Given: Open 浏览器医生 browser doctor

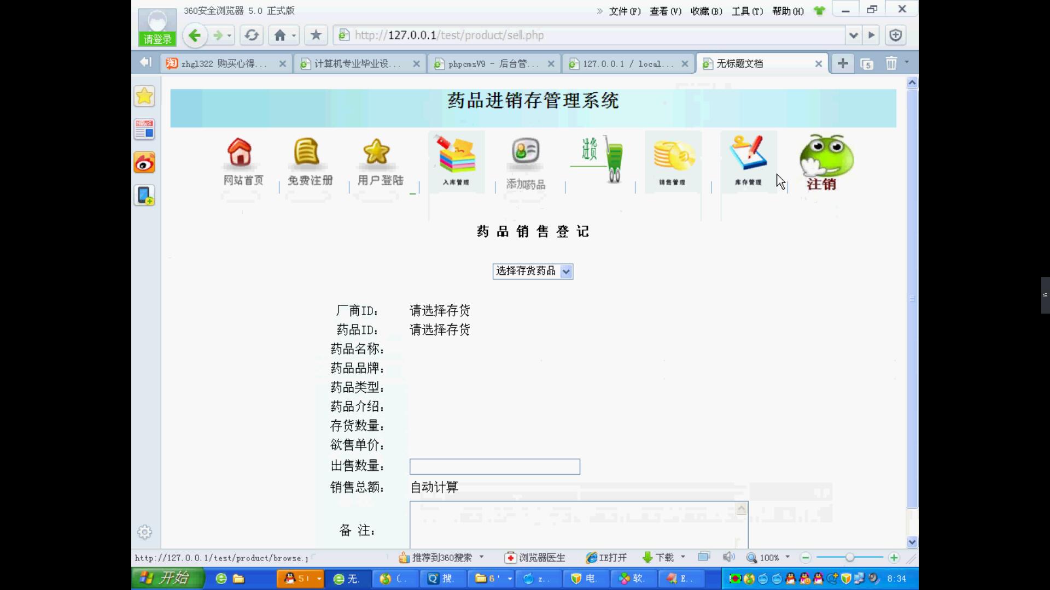Looking at the screenshot, I should click(535, 558).
